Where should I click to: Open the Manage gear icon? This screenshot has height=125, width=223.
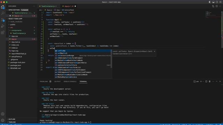coord(3,120)
